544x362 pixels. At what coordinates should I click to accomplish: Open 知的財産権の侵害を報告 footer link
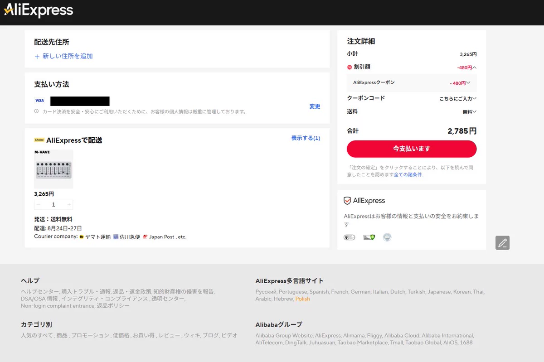[x=184, y=292]
